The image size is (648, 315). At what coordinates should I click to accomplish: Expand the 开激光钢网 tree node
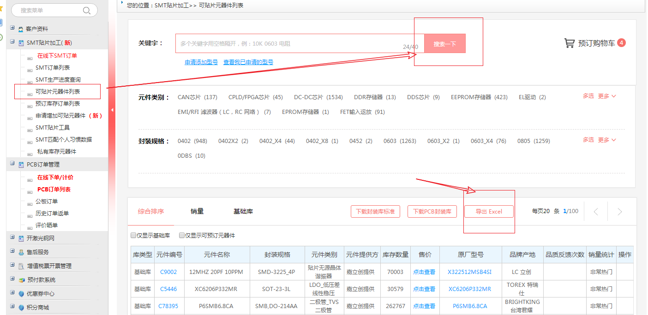pyautogui.click(x=12, y=238)
